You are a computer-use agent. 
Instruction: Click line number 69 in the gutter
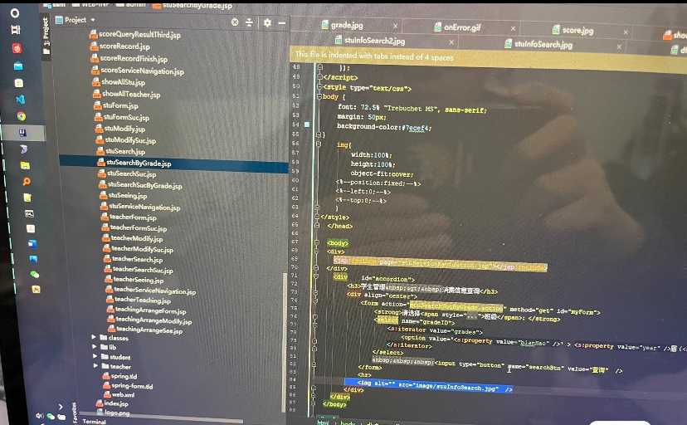[x=295, y=258]
